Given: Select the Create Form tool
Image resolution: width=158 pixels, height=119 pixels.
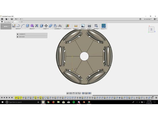Looking at the screenshot, I should tap(32, 26).
